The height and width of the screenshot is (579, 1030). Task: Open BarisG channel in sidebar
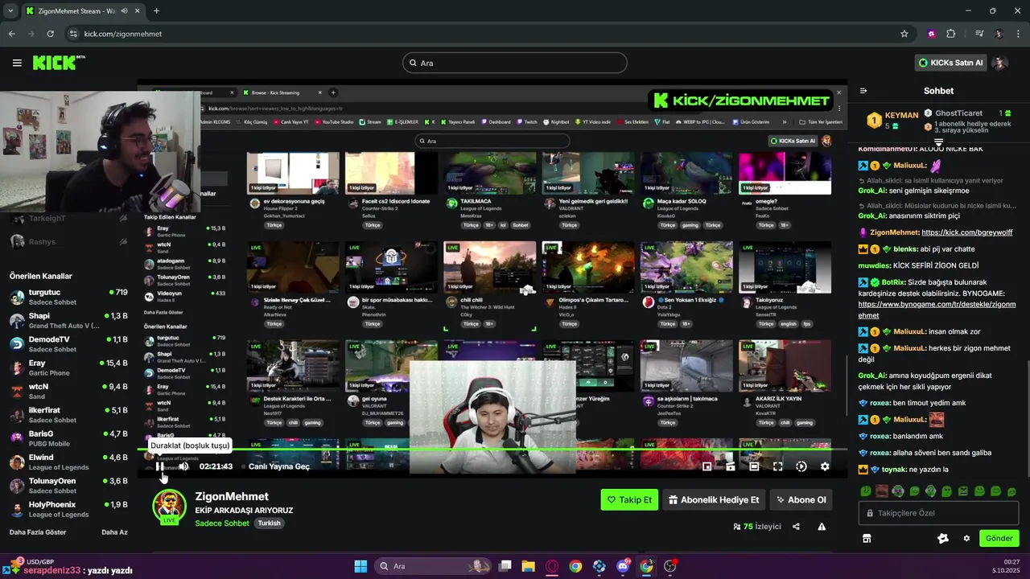(x=68, y=438)
